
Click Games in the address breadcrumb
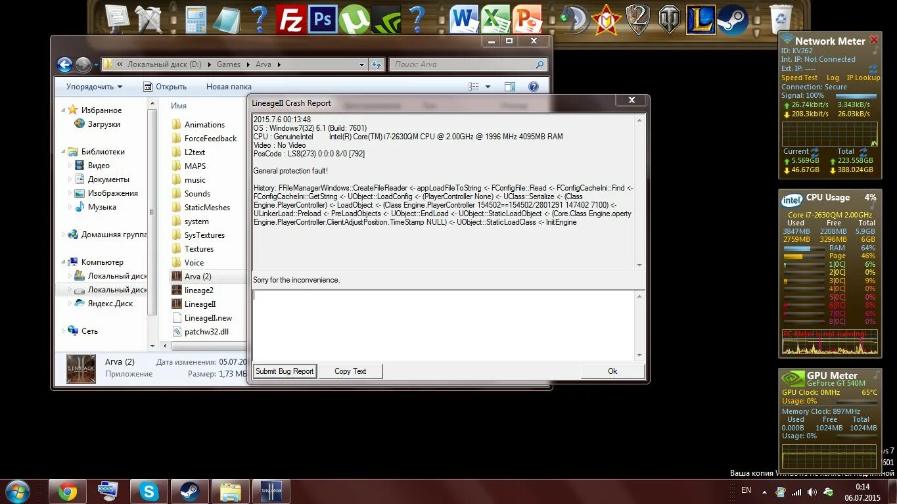coord(229,64)
